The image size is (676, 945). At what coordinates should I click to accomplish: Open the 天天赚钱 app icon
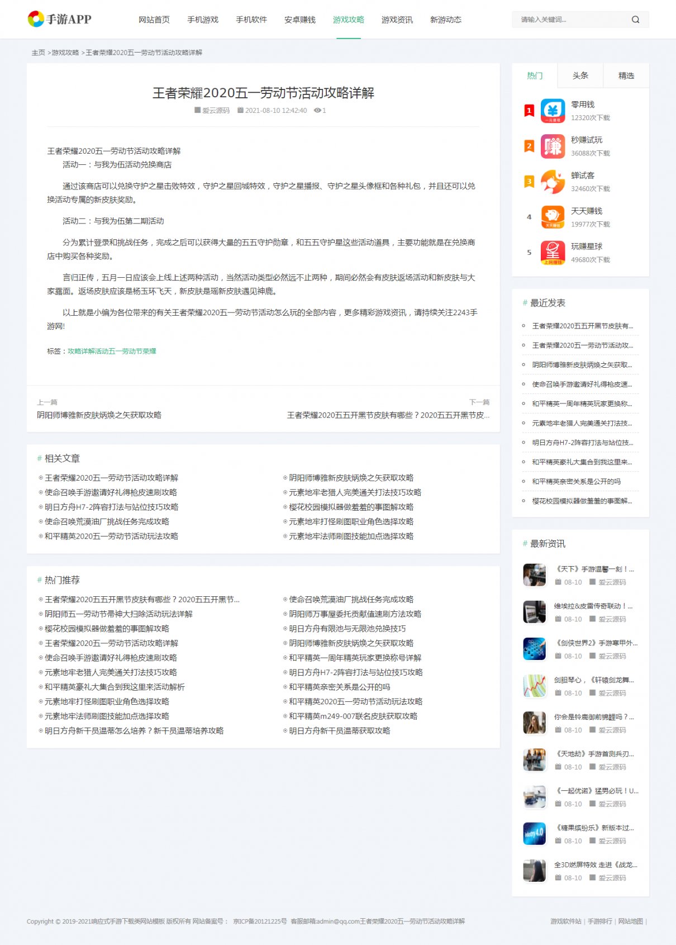(x=553, y=217)
